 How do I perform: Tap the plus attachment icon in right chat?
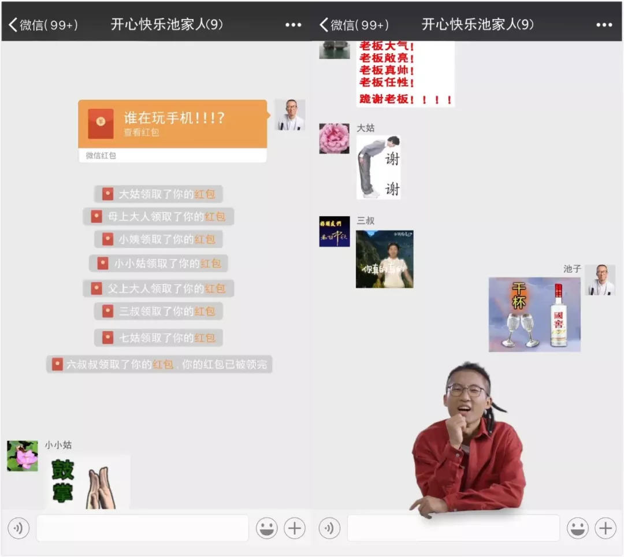(x=605, y=528)
